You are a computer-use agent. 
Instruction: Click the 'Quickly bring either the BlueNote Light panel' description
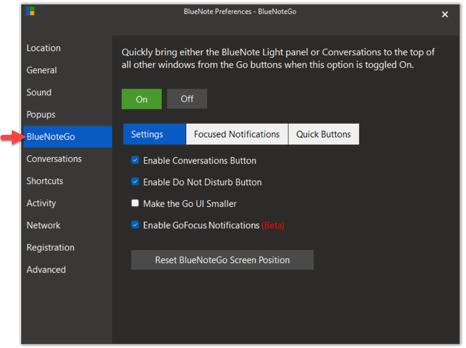pyautogui.click(x=278, y=59)
